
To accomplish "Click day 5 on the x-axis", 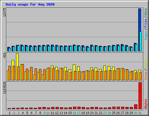I will (x=27, y=113).
